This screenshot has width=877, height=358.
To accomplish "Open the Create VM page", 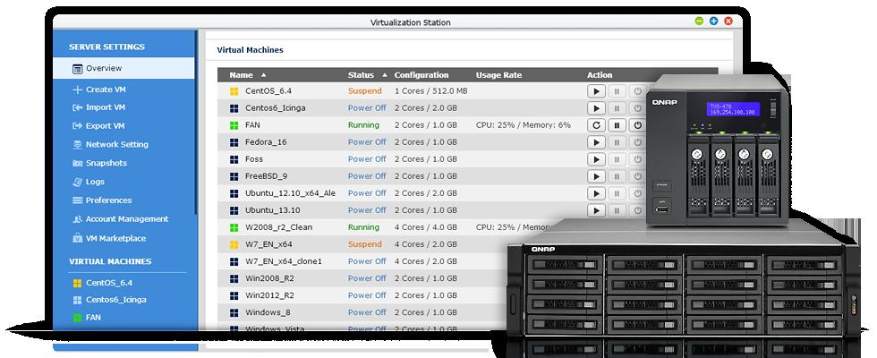I will tap(106, 89).
